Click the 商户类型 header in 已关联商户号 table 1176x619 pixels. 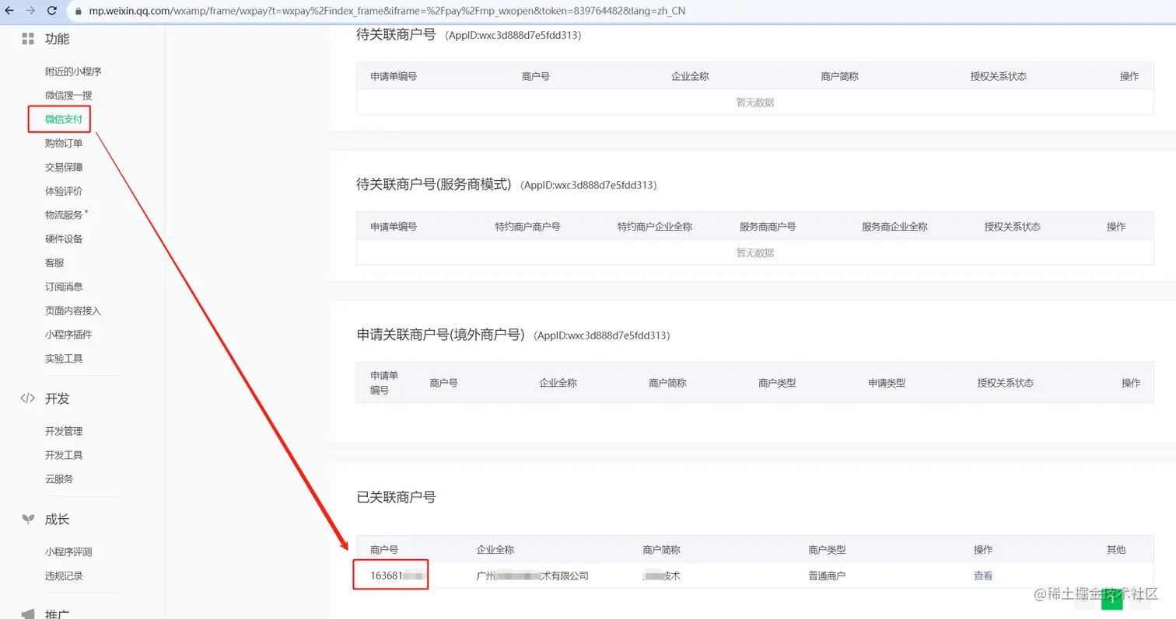(827, 549)
